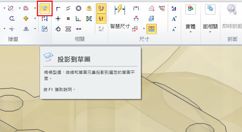Toggle the highlighted dimension option in 尺寸 group
The width and height of the screenshot is (242, 132).
pyautogui.click(x=151, y=29)
